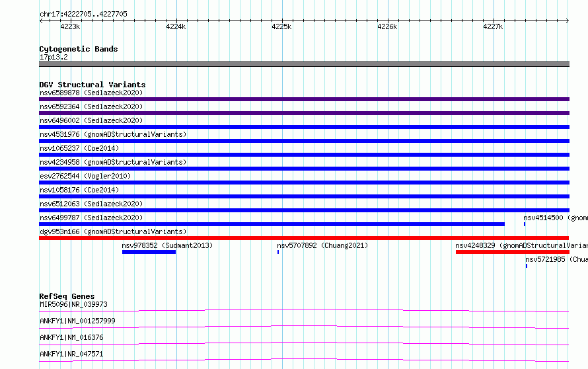This screenshot has width=588, height=369.
Task: Click the blue bar under nsv4531976
Action: click(304, 141)
